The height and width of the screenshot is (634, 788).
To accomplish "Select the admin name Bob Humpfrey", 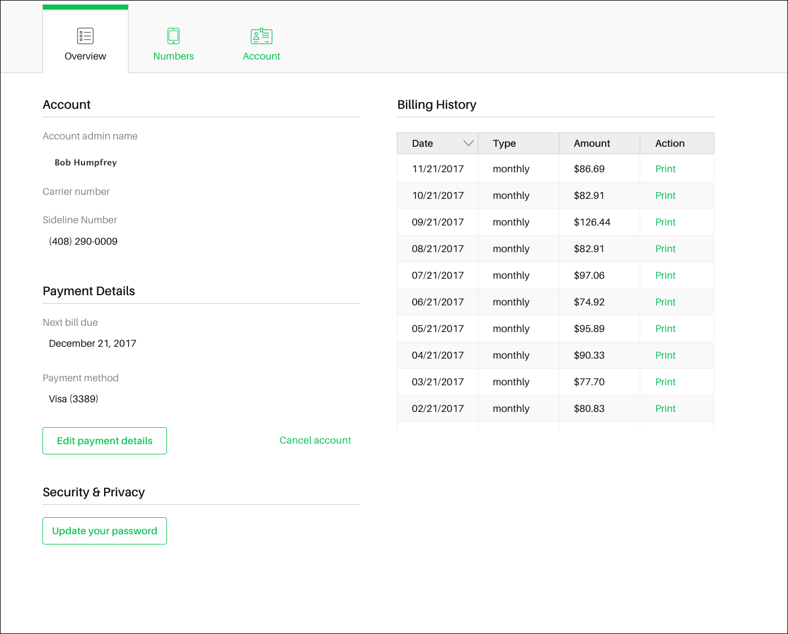I will click(85, 163).
